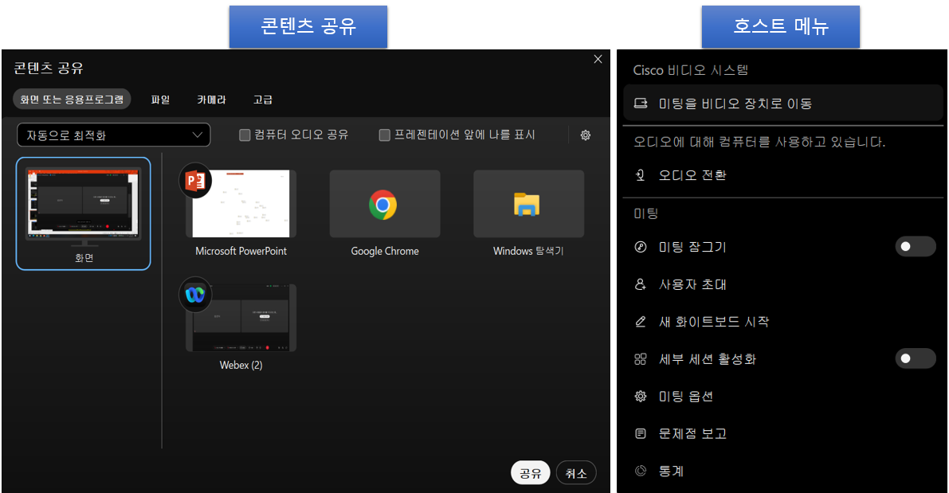Select the Windows 탐색기 folder icon
This screenshot has width=949, height=493.
point(528,203)
